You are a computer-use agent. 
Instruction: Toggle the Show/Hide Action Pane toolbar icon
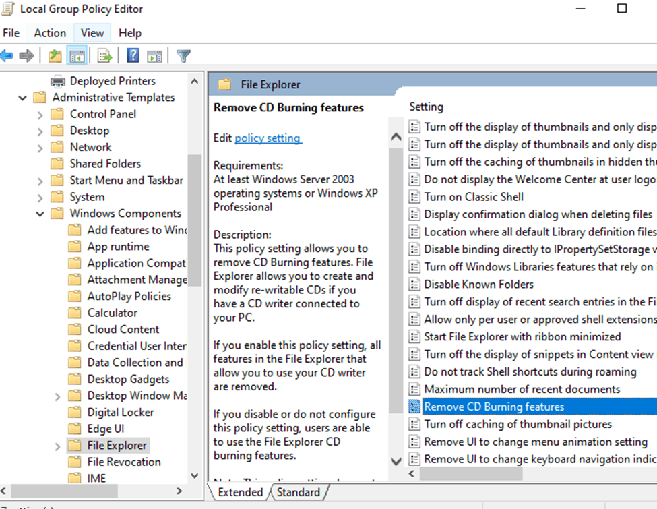(x=154, y=55)
